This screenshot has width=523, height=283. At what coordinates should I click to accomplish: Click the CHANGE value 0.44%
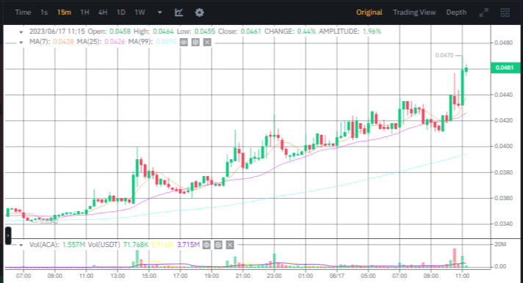pos(306,32)
